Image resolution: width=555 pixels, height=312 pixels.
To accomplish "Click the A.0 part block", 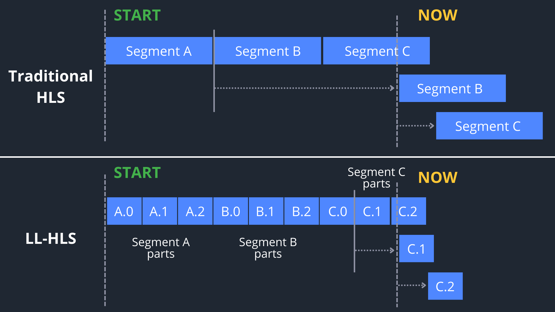I will pyautogui.click(x=124, y=211).
